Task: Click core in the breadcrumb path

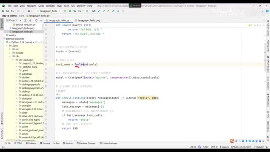Action: point(22,16)
